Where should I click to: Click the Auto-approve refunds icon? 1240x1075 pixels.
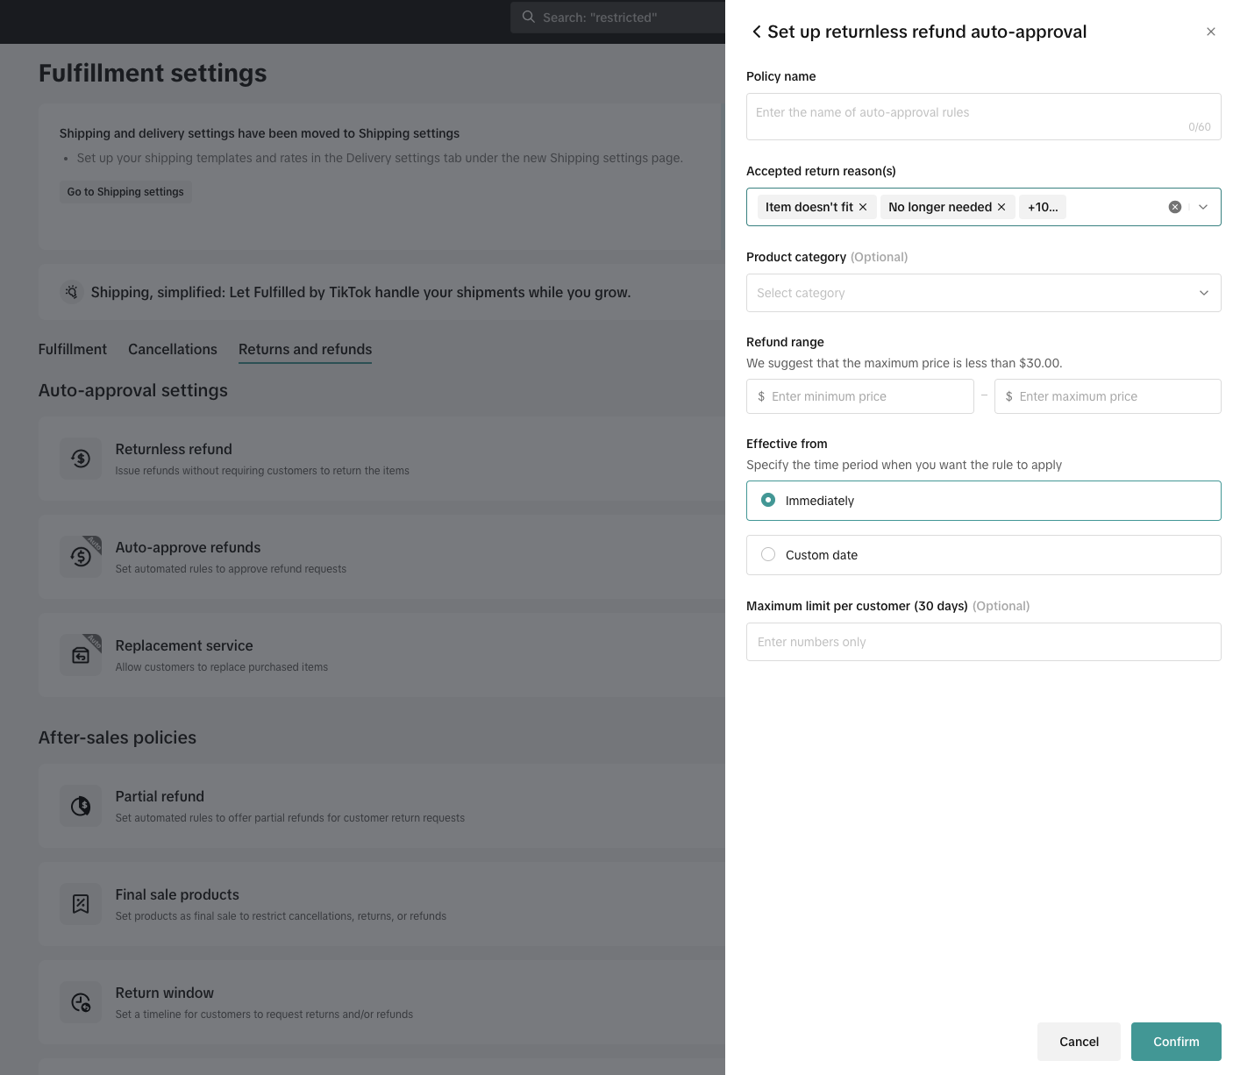81,556
